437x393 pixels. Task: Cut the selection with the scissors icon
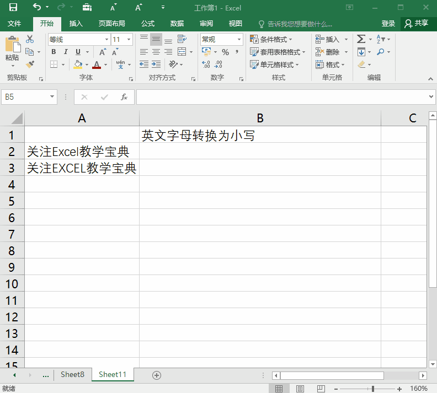(x=30, y=39)
